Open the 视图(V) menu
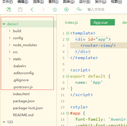The image size is (127, 126). (x=117, y=2)
